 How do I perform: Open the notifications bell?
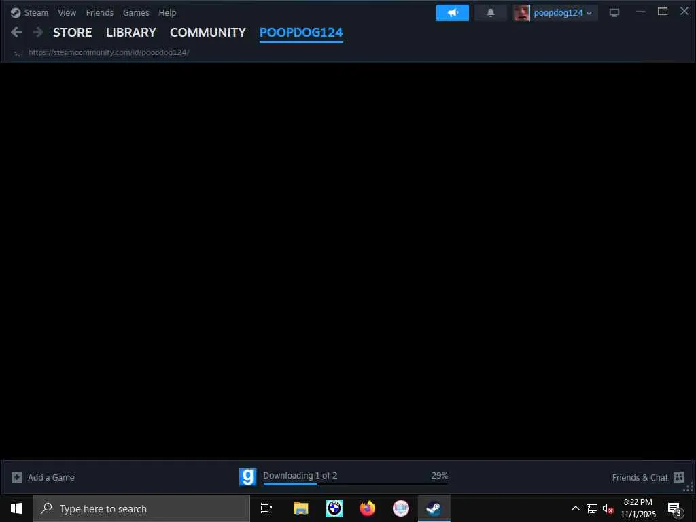point(491,13)
